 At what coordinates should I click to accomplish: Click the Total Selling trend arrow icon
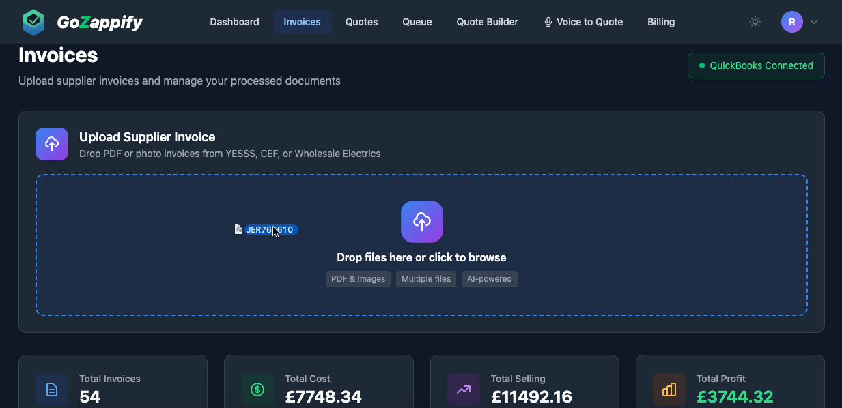point(464,390)
